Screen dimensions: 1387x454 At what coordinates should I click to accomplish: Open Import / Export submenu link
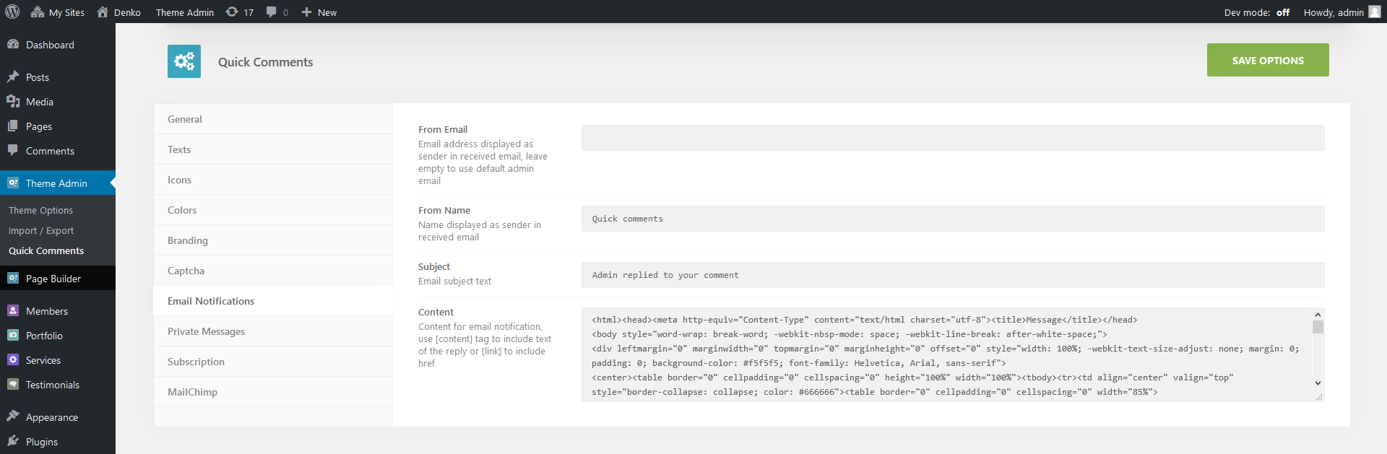pyautogui.click(x=41, y=230)
